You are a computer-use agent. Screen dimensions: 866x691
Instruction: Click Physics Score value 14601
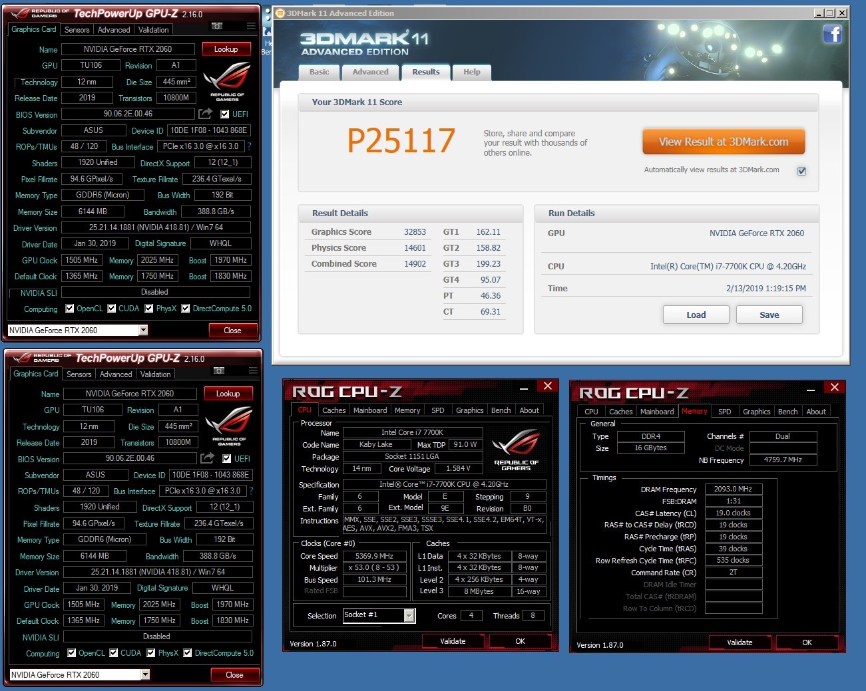click(415, 248)
